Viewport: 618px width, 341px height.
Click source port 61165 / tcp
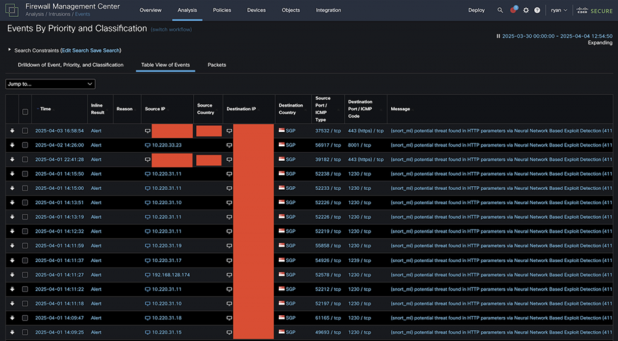click(328, 318)
